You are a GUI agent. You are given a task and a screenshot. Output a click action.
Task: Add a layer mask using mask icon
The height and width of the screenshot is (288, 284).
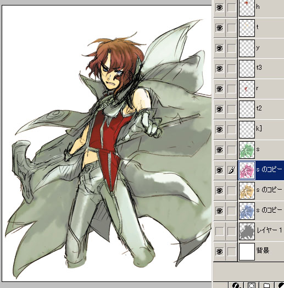click(252, 285)
